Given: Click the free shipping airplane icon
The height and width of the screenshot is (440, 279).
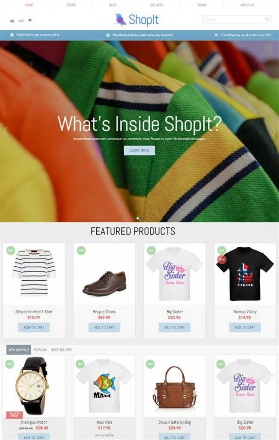Looking at the screenshot, I should click(x=216, y=35).
